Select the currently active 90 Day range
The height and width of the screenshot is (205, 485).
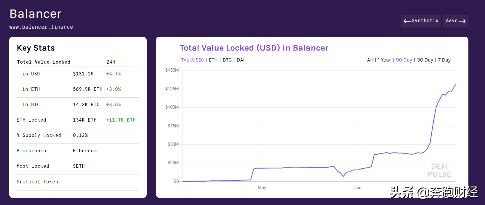coord(404,60)
